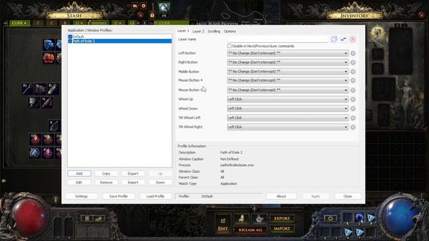
Task: Switch to the Scrolling tab
Action: tap(214, 31)
